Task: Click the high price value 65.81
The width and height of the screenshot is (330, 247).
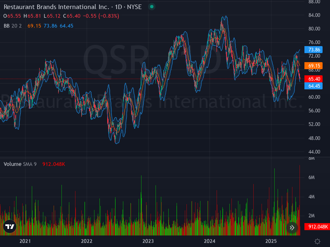Action: coord(34,16)
